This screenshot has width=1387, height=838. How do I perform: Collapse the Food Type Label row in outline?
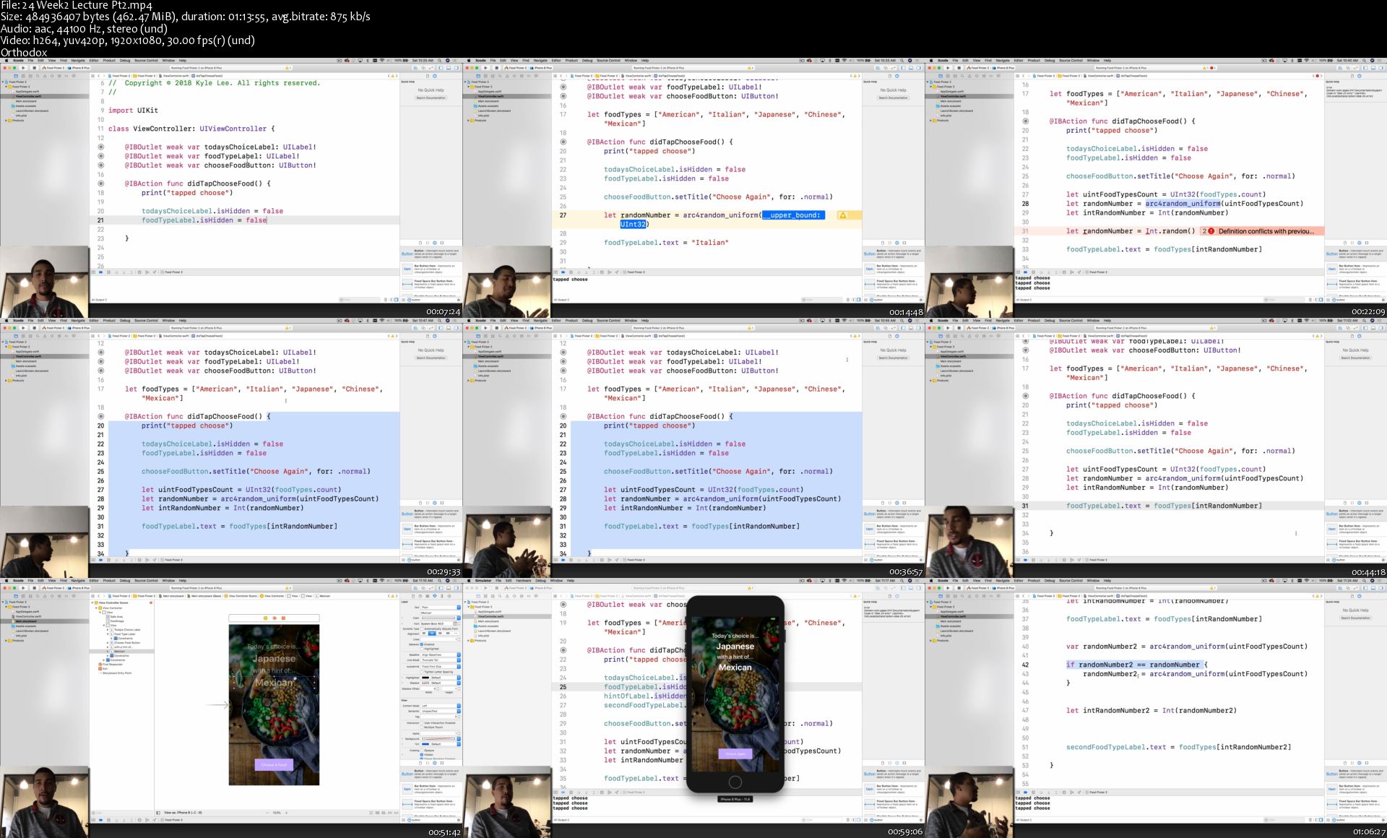click(108, 634)
